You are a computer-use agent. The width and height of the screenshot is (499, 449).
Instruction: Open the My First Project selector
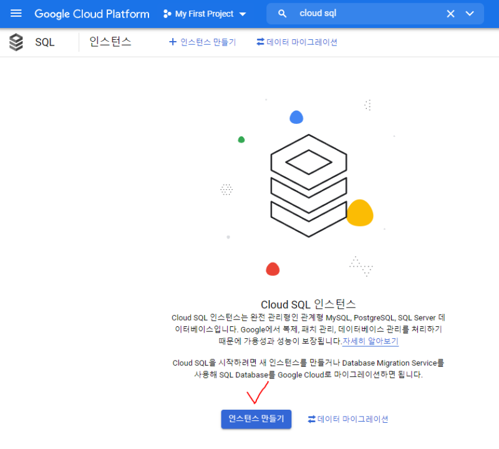[x=205, y=14]
